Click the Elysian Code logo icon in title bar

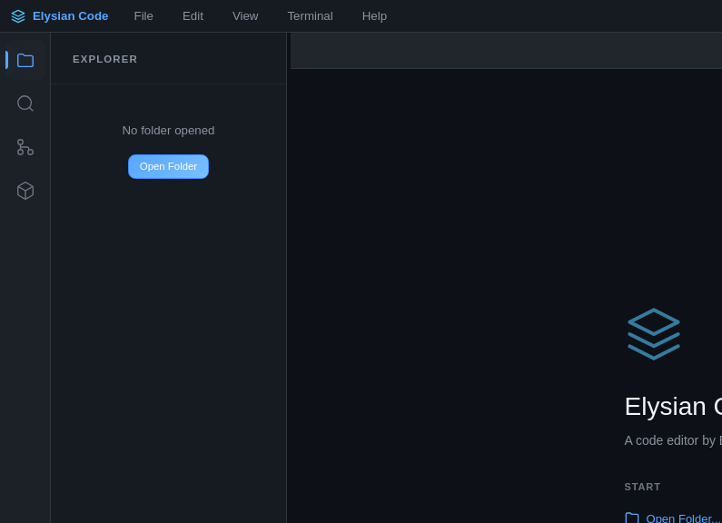tap(18, 16)
